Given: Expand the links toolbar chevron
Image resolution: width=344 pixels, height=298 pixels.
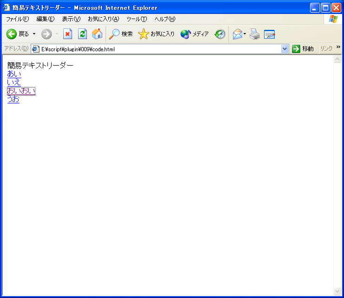Looking at the screenshot, I should (338, 47).
